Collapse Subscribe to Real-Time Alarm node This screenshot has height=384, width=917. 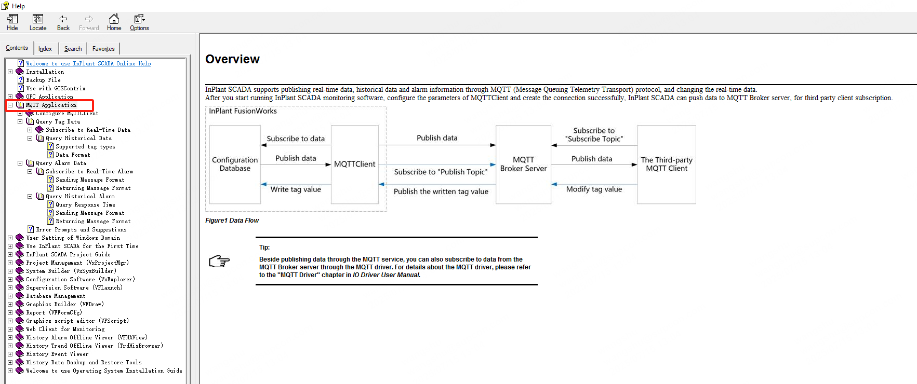30,171
